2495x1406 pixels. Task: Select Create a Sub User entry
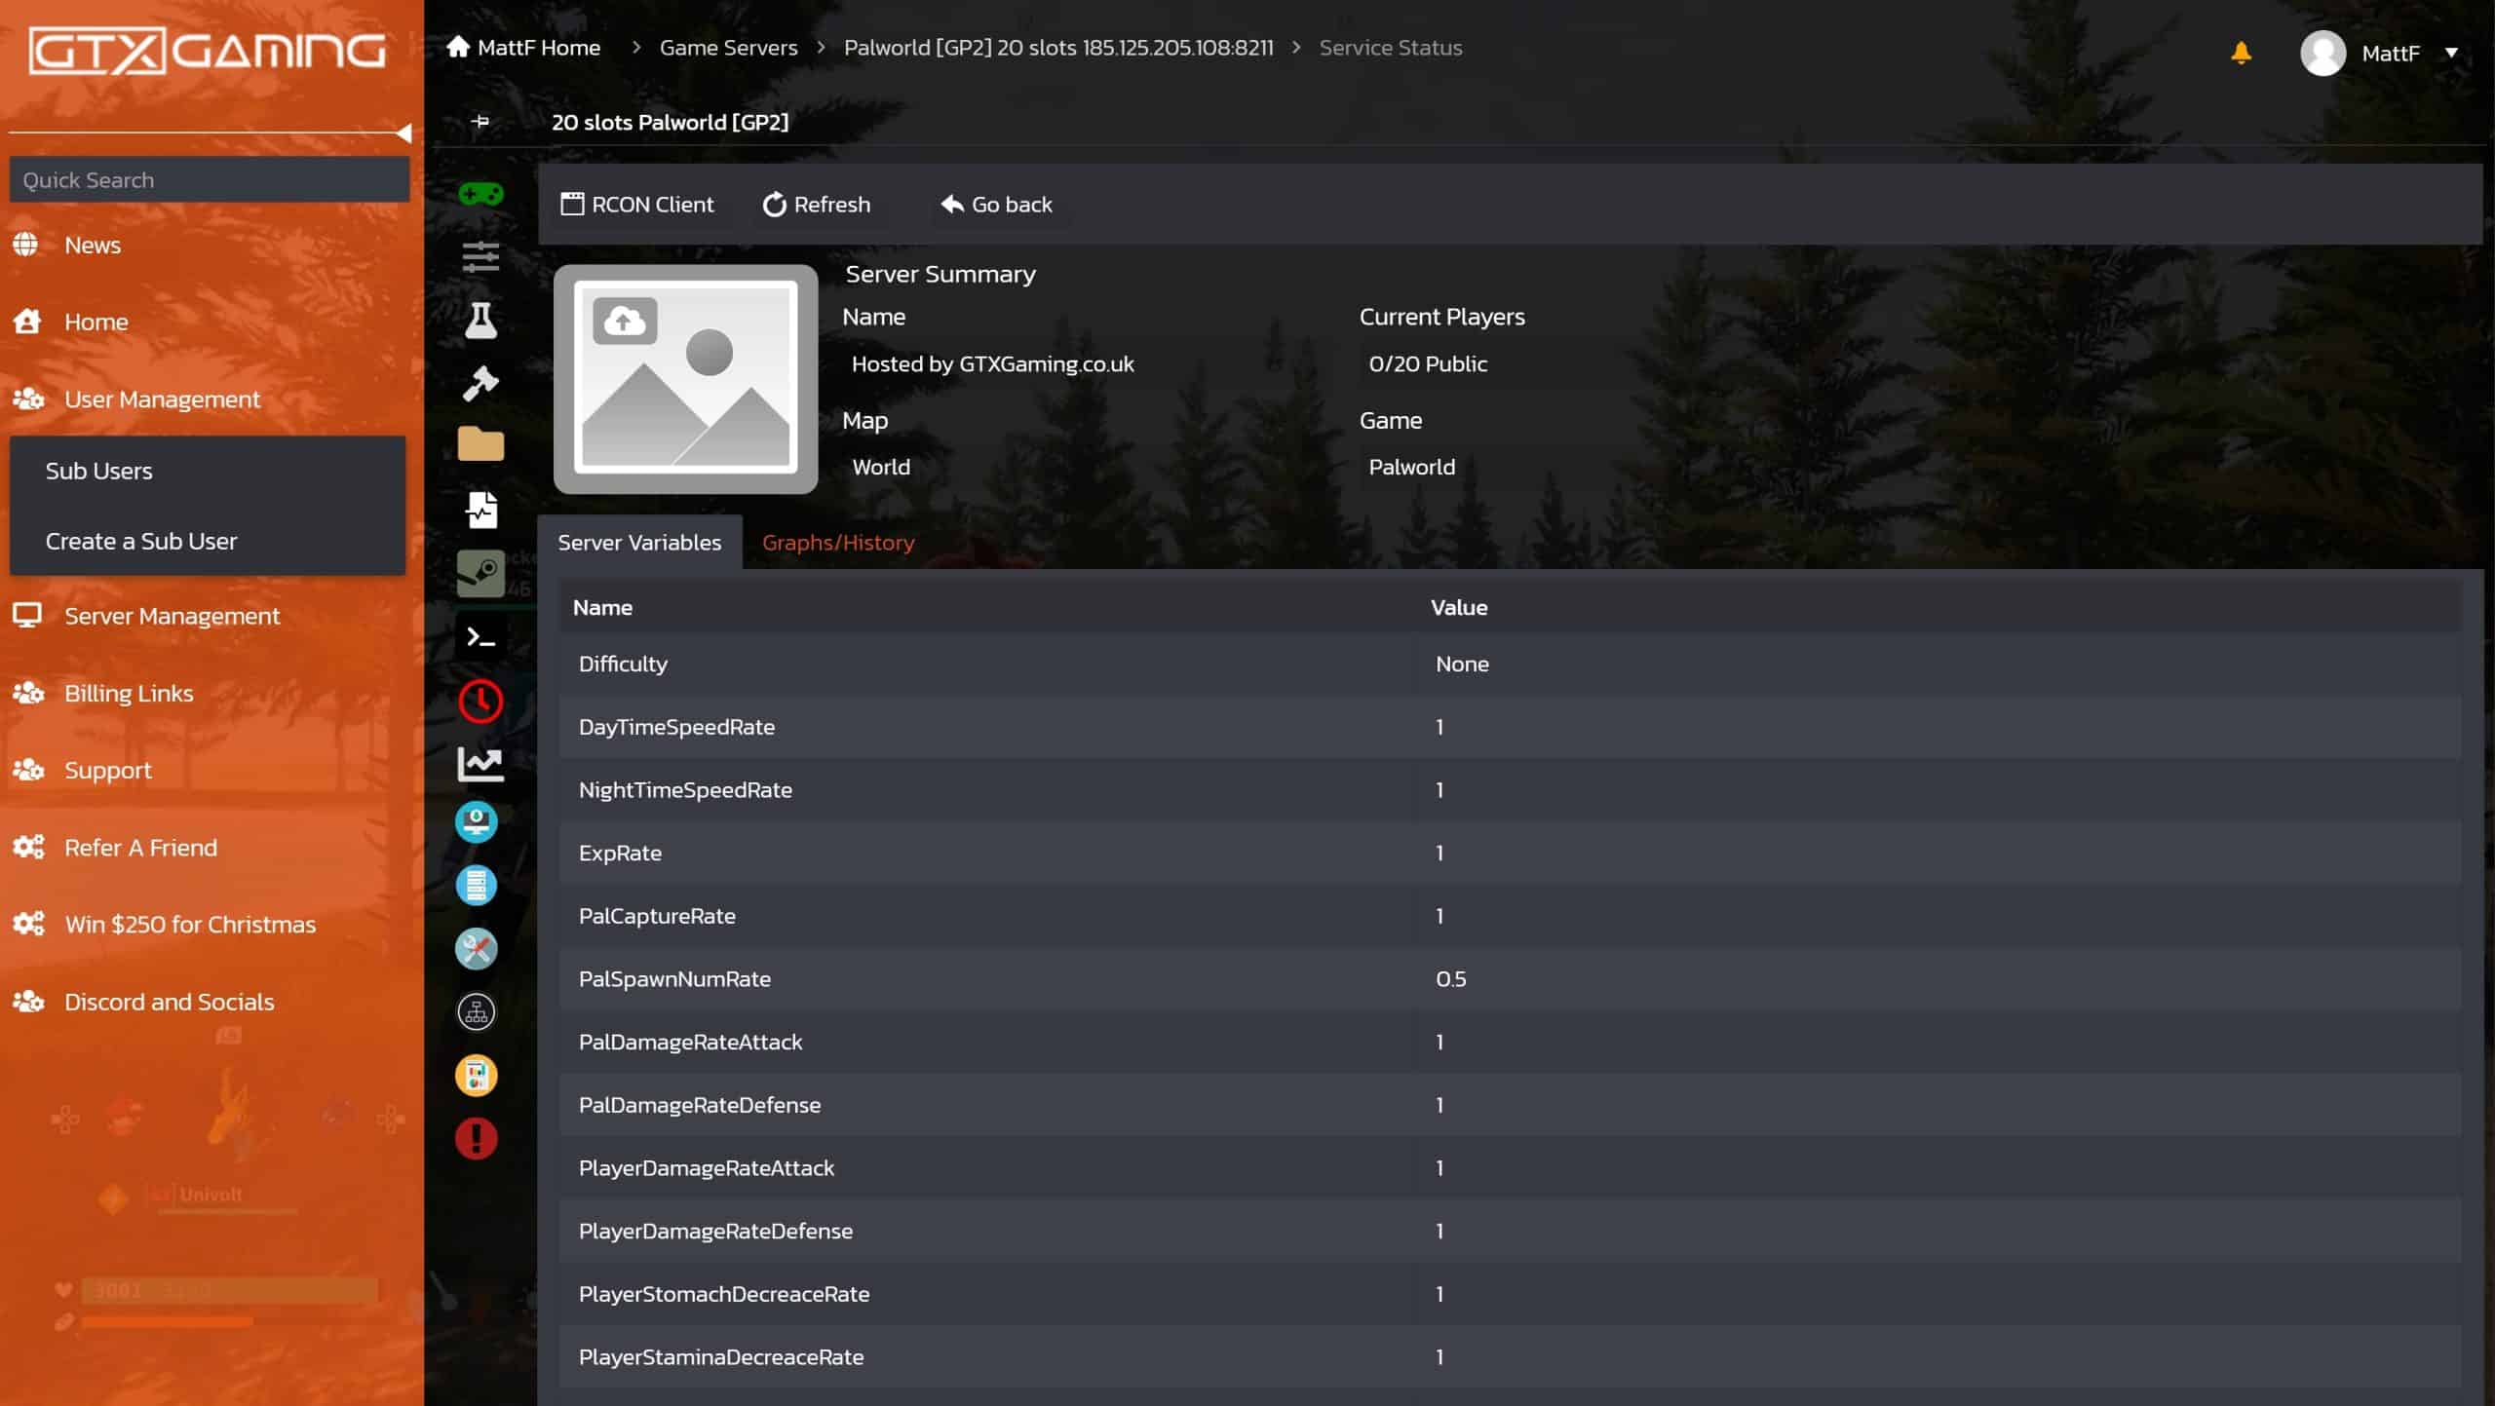[207, 541]
